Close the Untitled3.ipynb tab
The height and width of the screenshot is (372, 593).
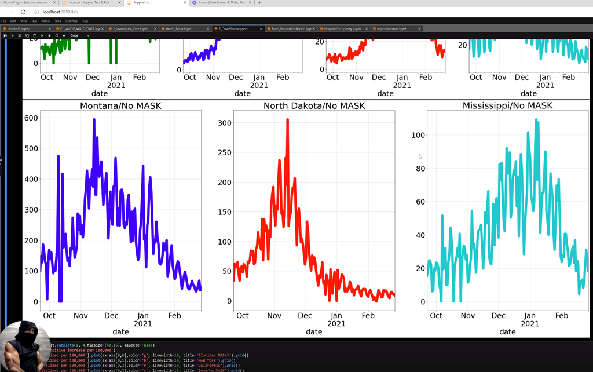[49, 28]
